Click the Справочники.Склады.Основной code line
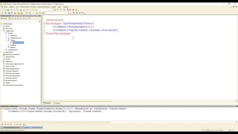Image resolution: width=238 pixels, height=134 pixels. 86,30
